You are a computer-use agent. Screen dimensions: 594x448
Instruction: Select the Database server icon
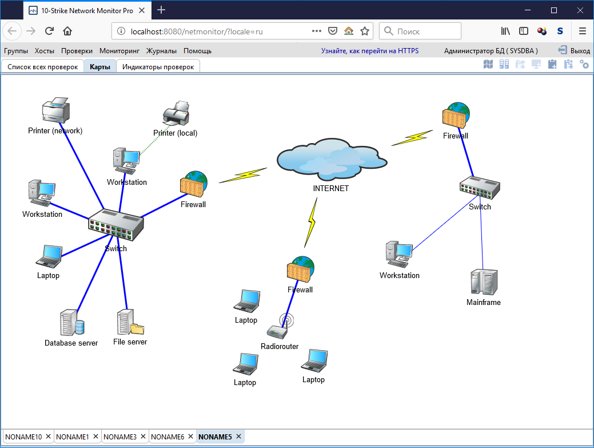tap(71, 323)
